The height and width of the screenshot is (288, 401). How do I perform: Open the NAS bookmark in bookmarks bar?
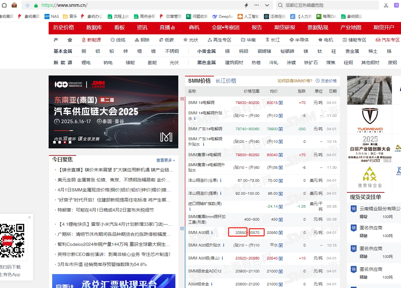(52, 17)
